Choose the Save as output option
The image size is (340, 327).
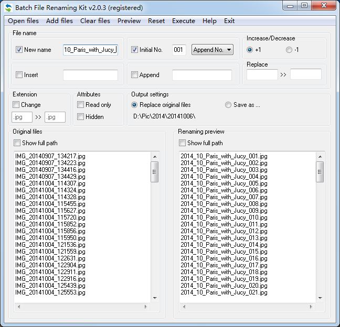pos(228,105)
